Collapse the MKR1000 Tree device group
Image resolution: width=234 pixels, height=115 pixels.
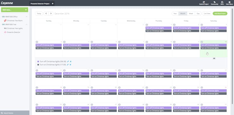27,24
